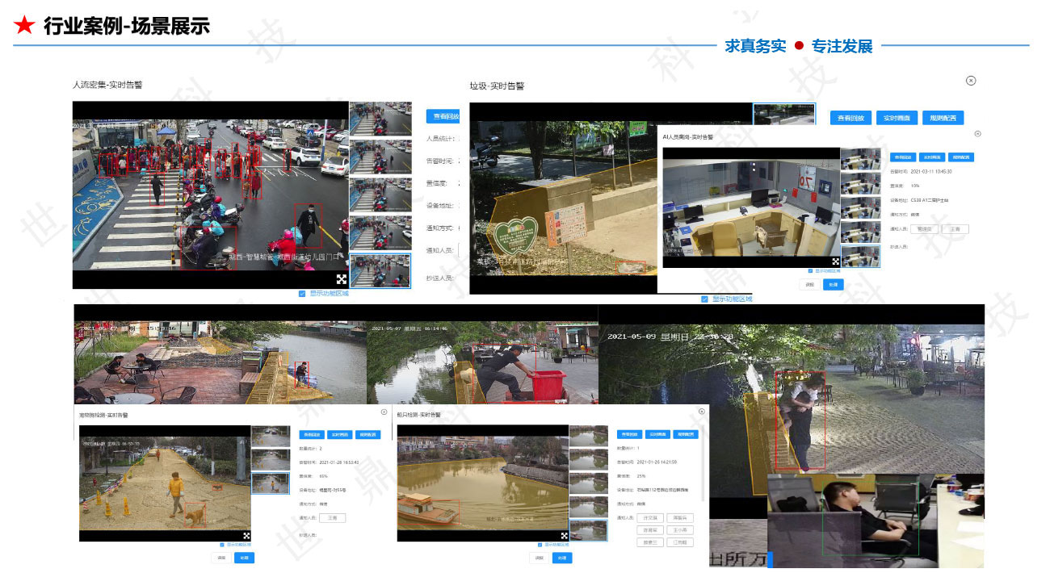
Task: Open 实时画面 in garbage alarm panel
Action: pyautogui.click(x=897, y=118)
